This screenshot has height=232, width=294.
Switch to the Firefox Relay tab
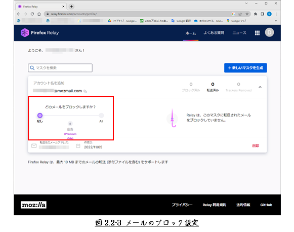tap(41, 7)
